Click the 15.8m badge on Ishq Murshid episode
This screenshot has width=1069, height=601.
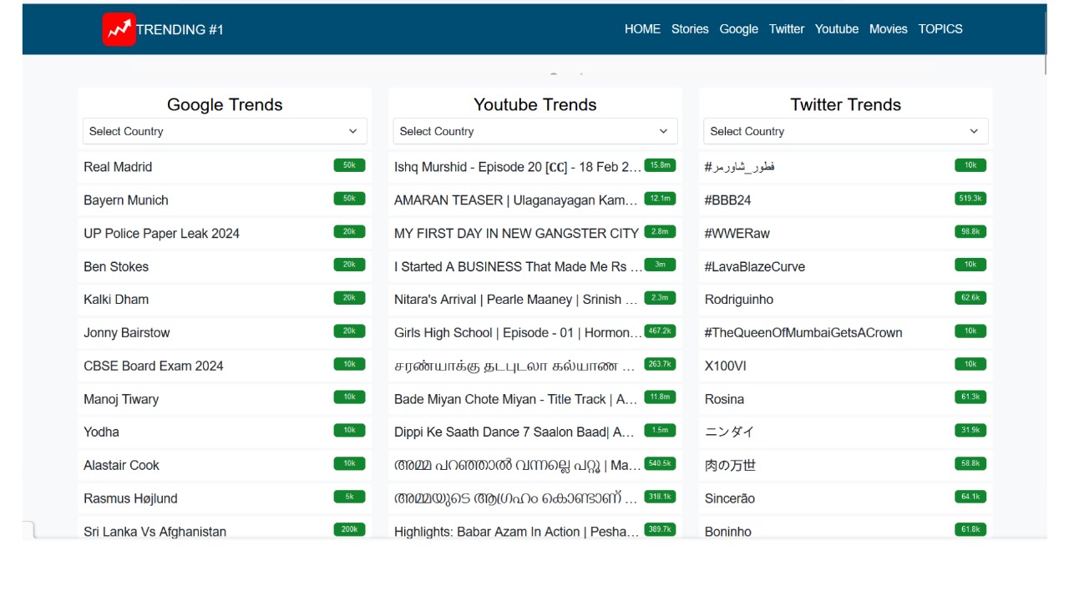coord(659,164)
